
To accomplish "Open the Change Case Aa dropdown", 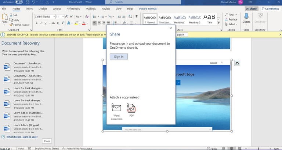I will click(79, 16).
